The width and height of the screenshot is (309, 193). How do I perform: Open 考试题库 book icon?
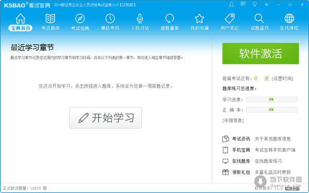(x=50, y=19)
